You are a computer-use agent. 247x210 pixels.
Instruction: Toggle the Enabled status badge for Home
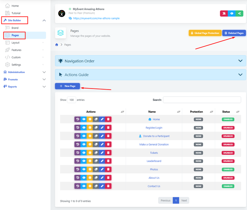(x=228, y=119)
